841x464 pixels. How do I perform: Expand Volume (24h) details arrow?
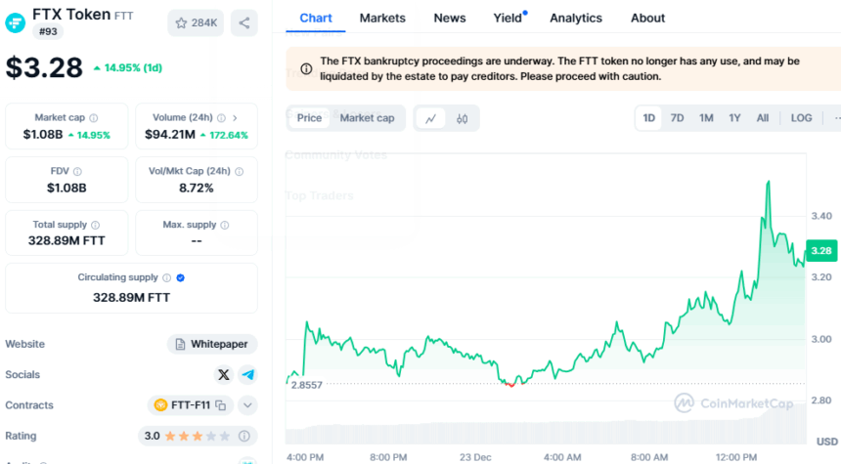[x=235, y=118]
